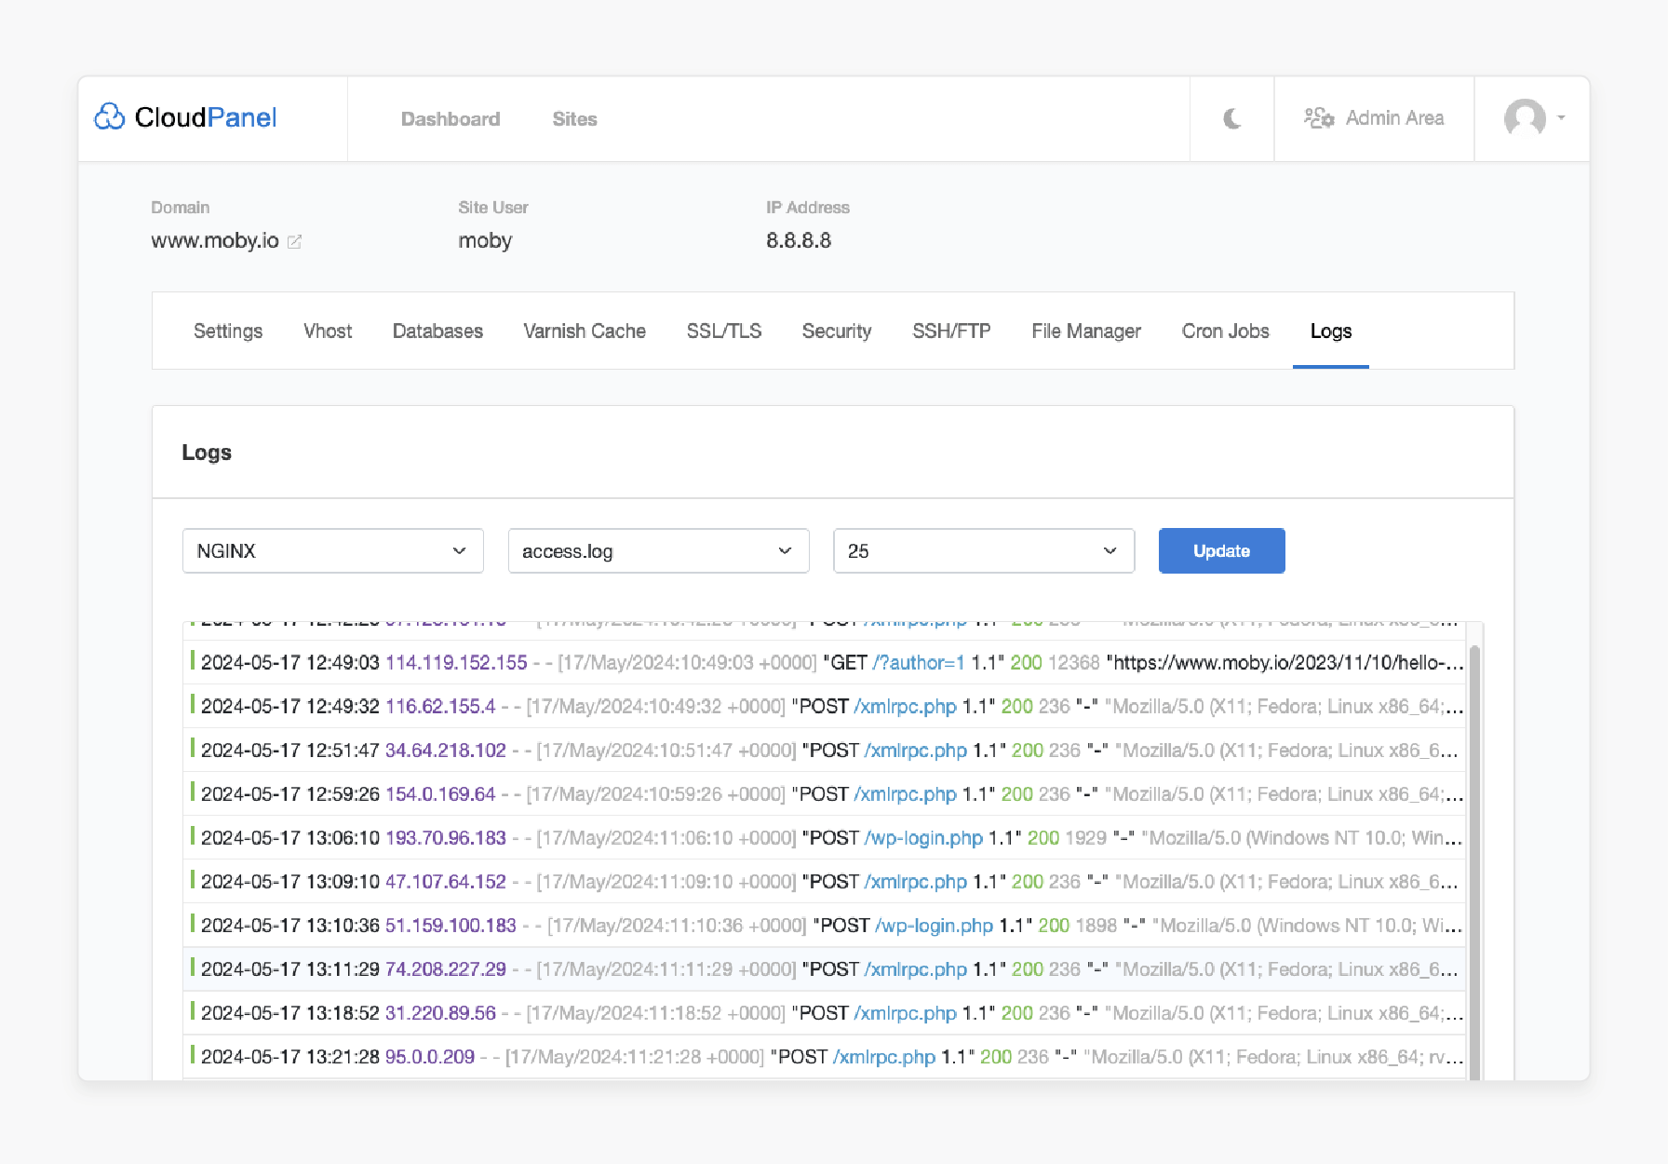Click log entry IP 116.62.155.4
Screen dimensions: 1668x1164
(440, 707)
